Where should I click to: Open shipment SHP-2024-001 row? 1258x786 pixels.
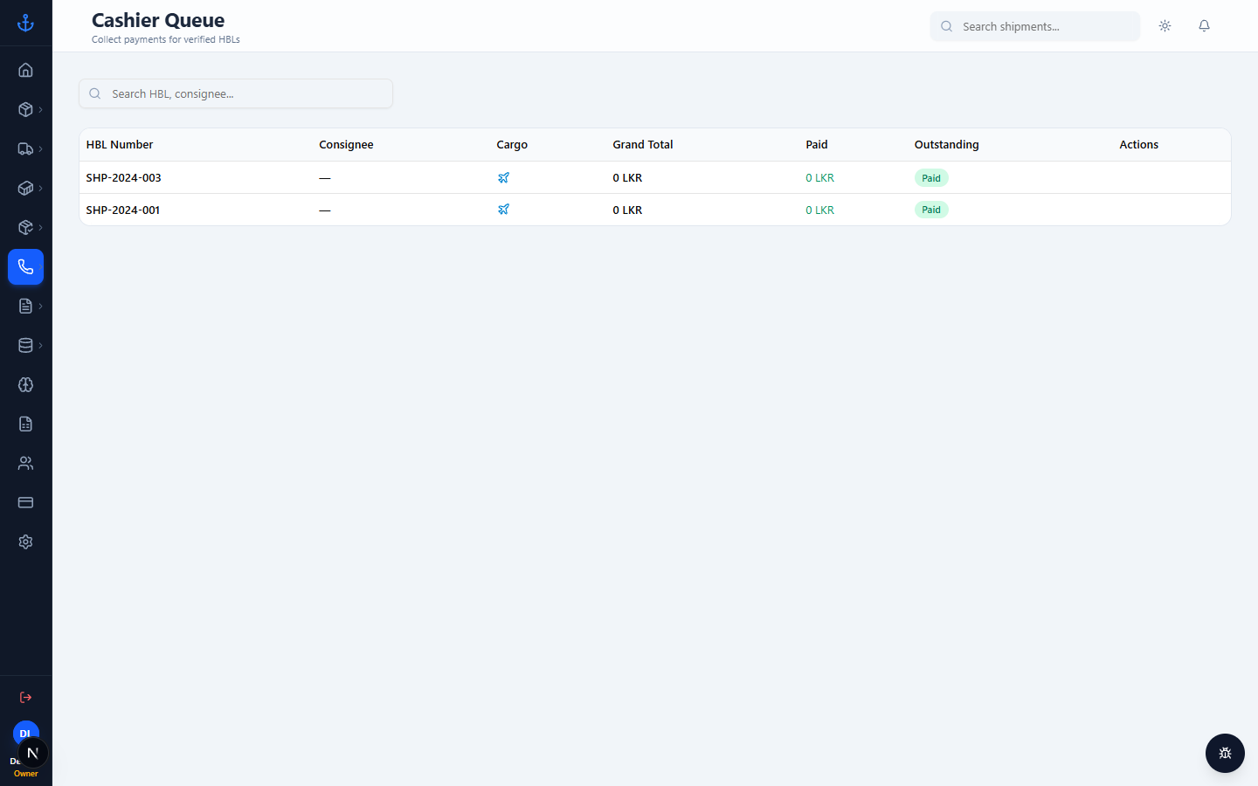click(x=654, y=210)
